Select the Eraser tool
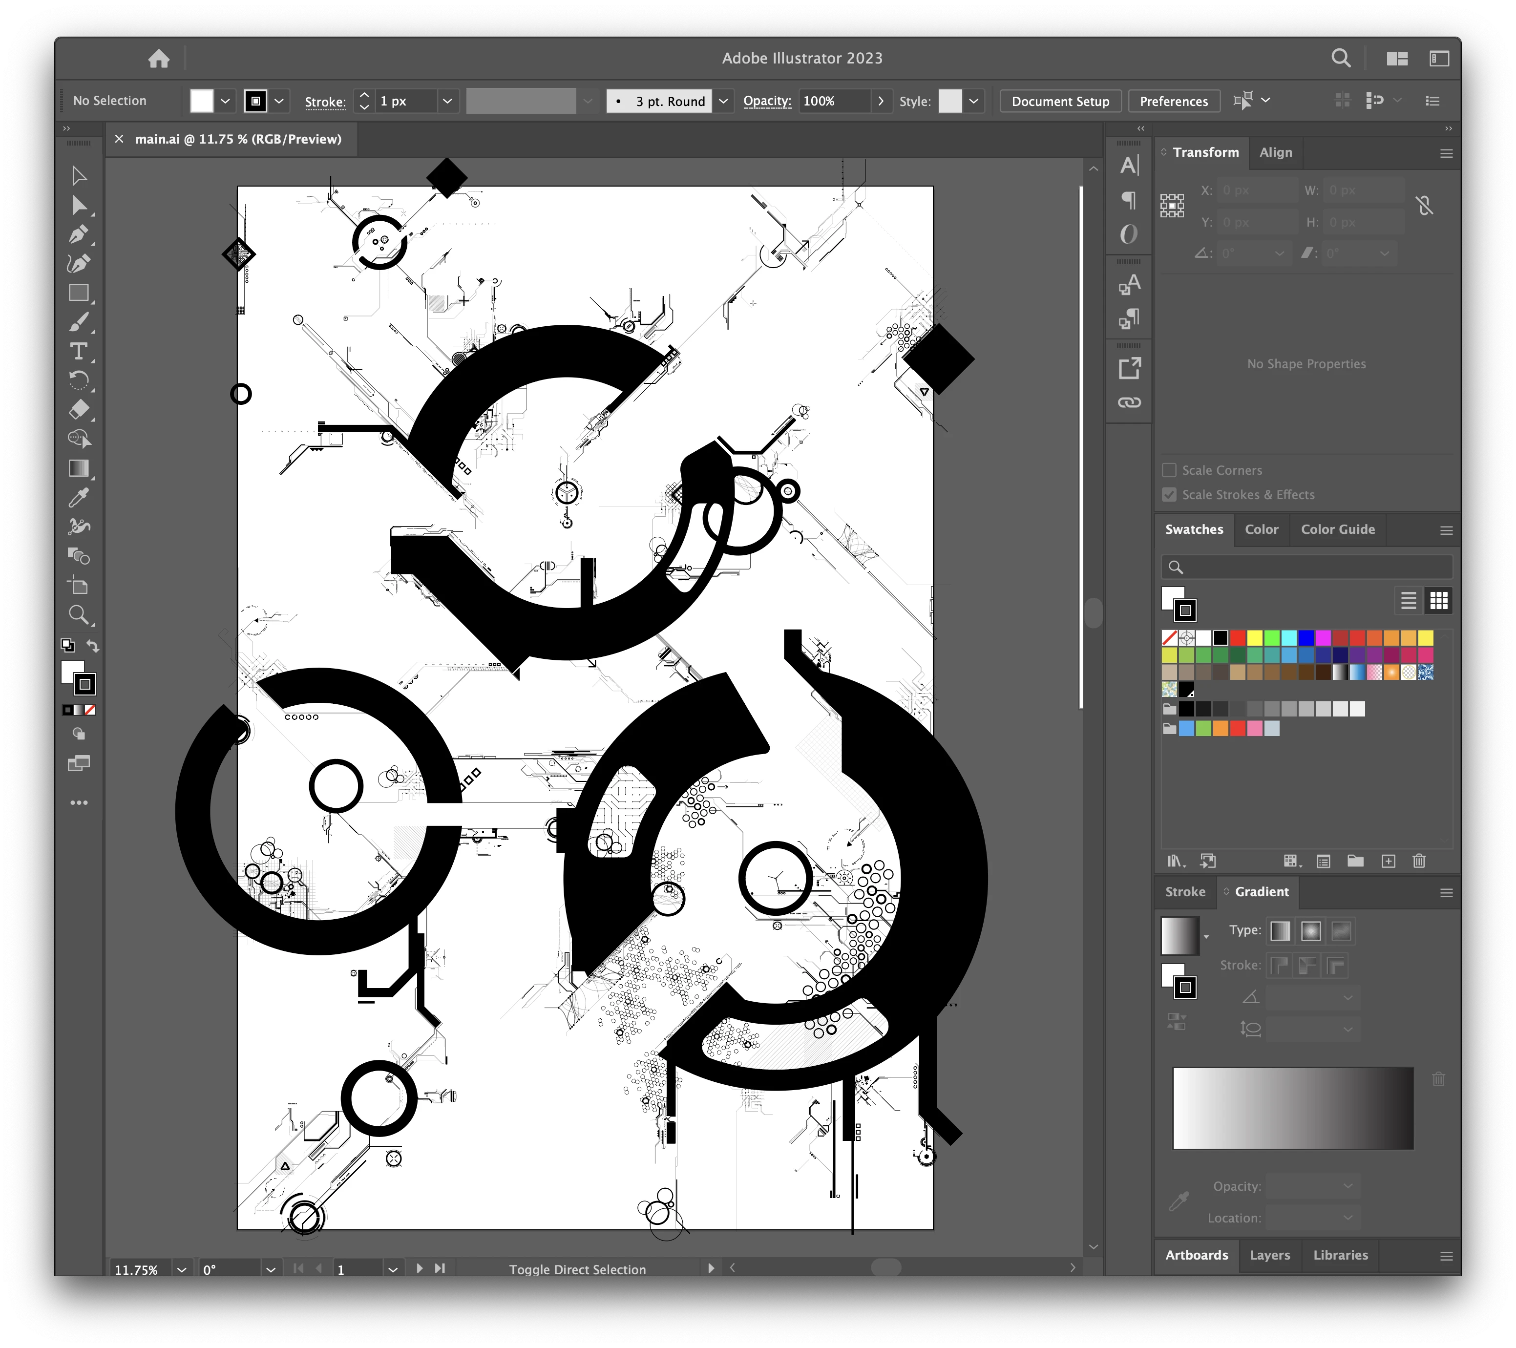This screenshot has height=1348, width=1516. click(79, 409)
